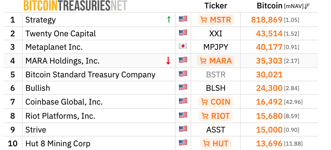Open Bitcoin Standard Treasury Company link
This screenshot has height=150, width=331.
[x=91, y=75]
